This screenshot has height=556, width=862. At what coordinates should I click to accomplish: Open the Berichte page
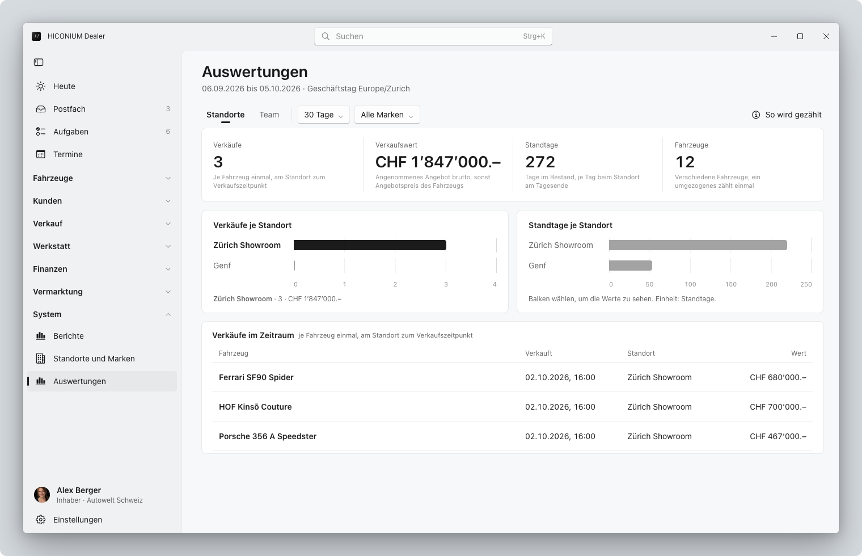[102, 336]
